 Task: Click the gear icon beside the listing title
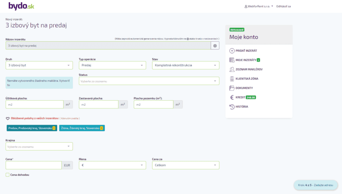point(215,46)
